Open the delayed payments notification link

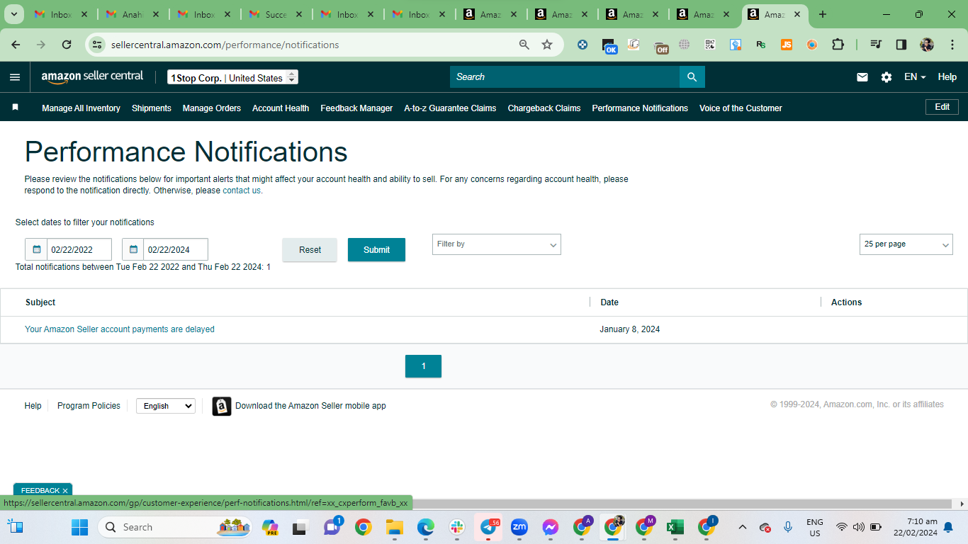[x=120, y=329]
